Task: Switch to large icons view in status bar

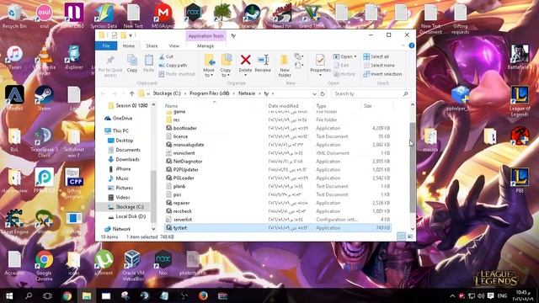Action: [410, 237]
